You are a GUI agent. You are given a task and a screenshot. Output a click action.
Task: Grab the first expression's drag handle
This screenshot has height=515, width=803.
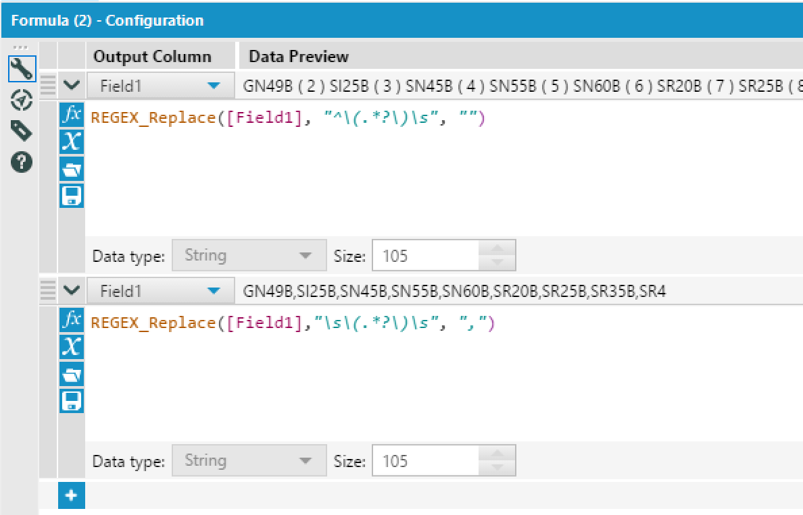pyautogui.click(x=48, y=86)
